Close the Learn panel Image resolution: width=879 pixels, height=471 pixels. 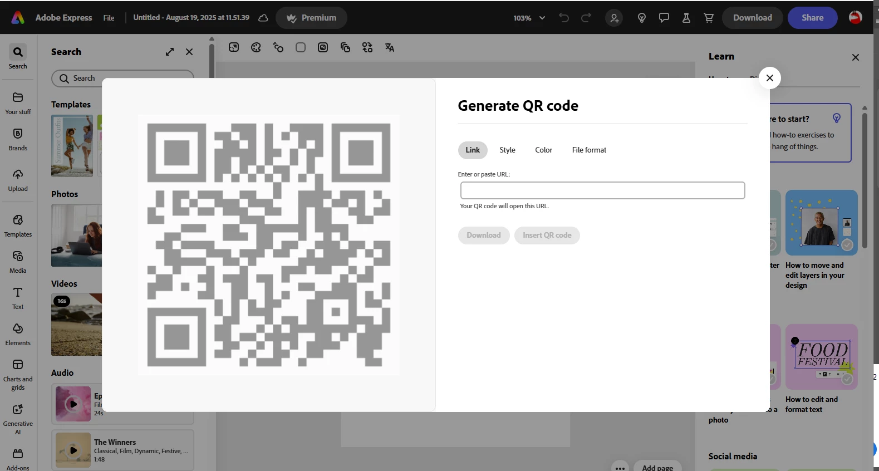tap(856, 57)
